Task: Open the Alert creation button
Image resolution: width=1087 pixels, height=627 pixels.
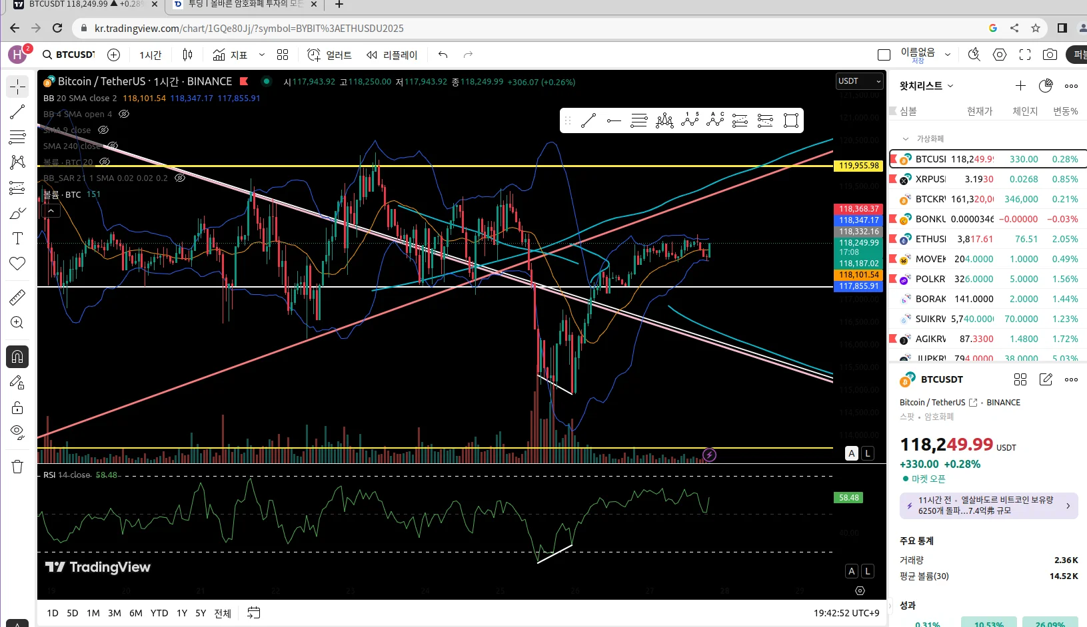Action: click(329, 55)
